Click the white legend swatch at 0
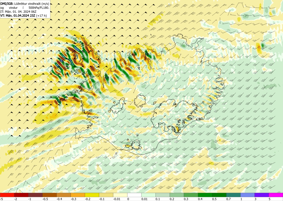The height and width of the screenshot is (201, 283). pos(134,195)
